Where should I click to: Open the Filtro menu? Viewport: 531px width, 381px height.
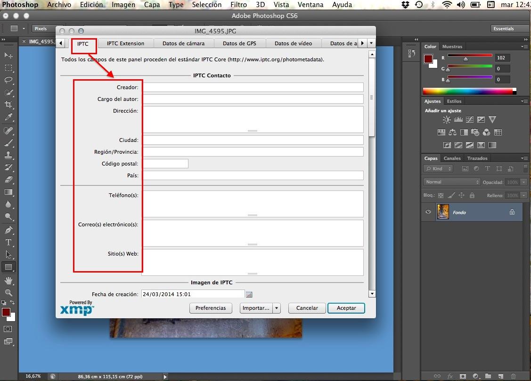click(x=238, y=5)
